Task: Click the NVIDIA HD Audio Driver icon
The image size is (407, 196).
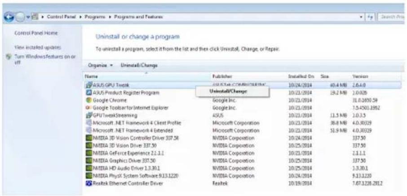Action: pyautogui.click(x=89, y=168)
